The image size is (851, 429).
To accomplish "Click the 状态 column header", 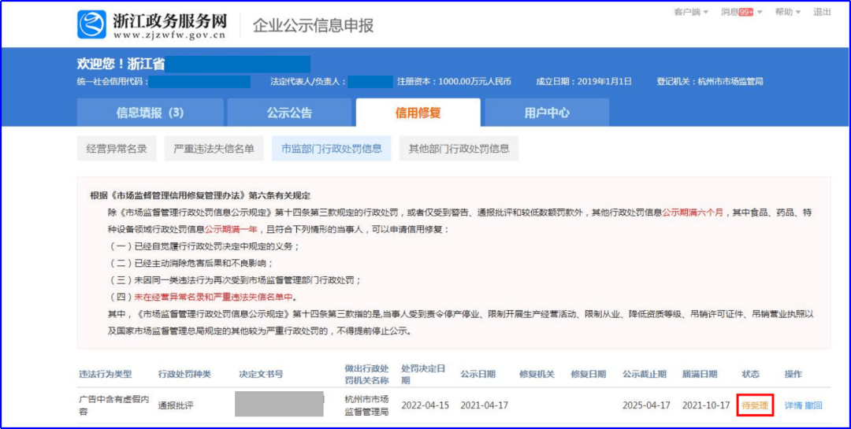I will pos(751,374).
